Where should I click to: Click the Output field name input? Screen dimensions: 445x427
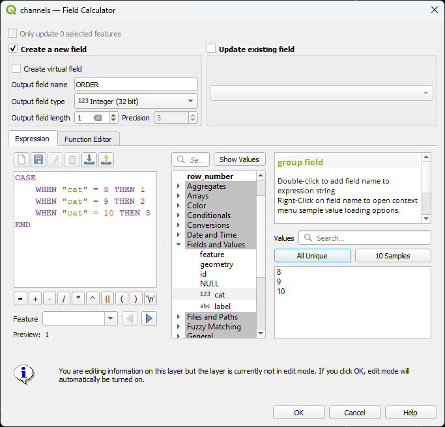click(x=136, y=84)
